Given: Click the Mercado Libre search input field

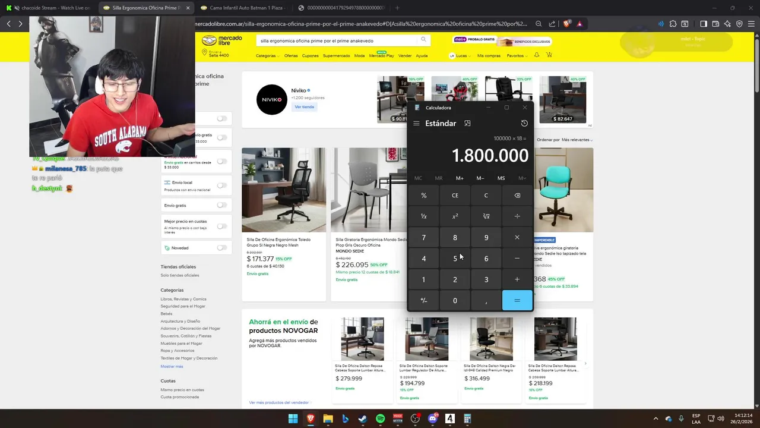Looking at the screenshot, I should tap(337, 40).
